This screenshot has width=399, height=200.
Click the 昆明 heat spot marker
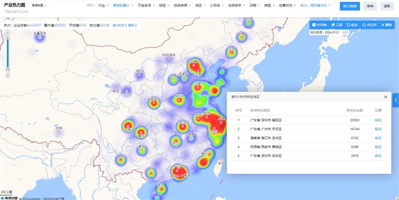(x=121, y=160)
